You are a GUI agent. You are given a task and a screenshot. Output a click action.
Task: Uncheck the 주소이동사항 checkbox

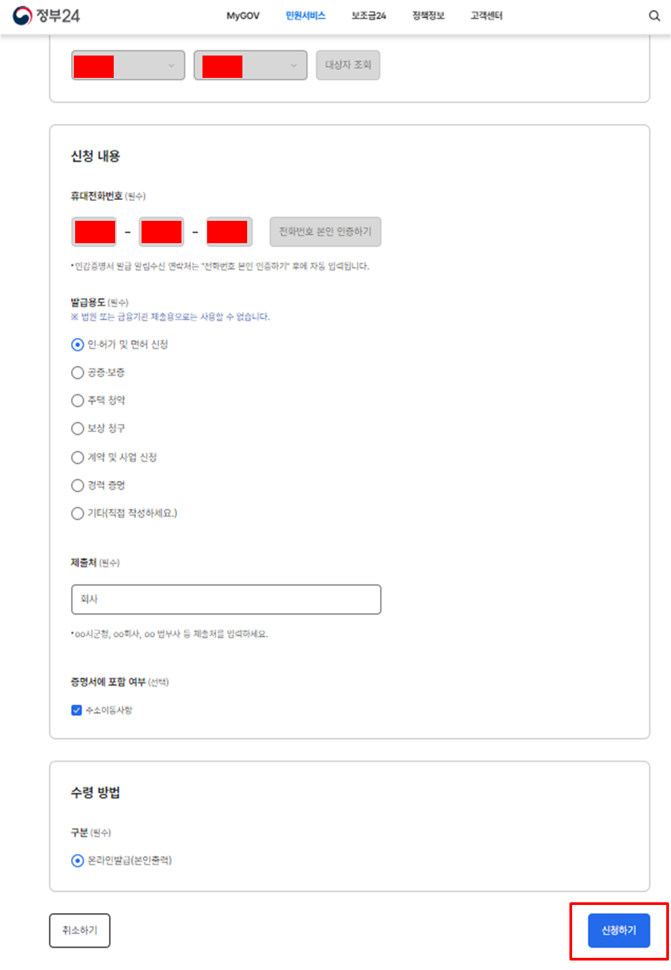76,710
